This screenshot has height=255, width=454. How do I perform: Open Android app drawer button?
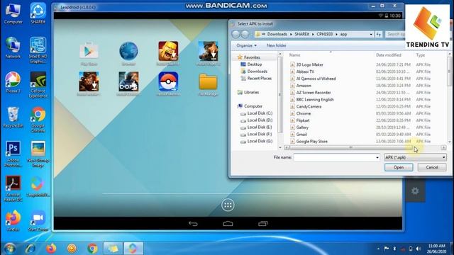228,205
